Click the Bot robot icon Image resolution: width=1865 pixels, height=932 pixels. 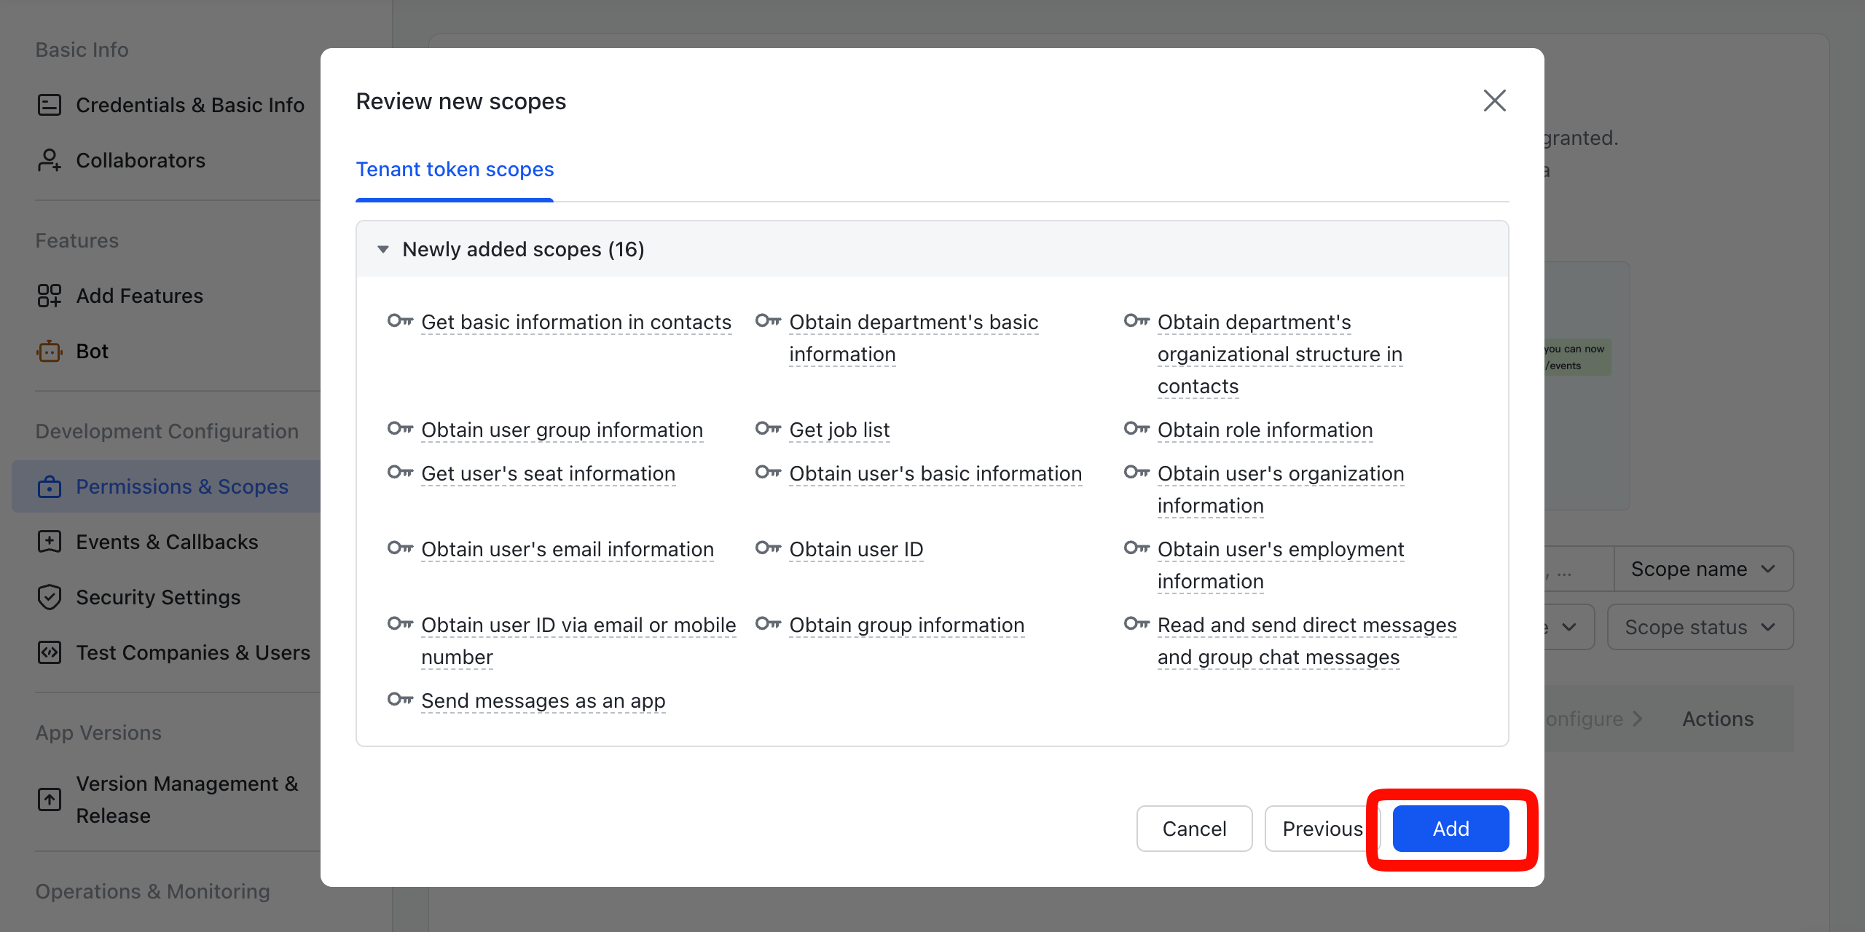coord(49,351)
